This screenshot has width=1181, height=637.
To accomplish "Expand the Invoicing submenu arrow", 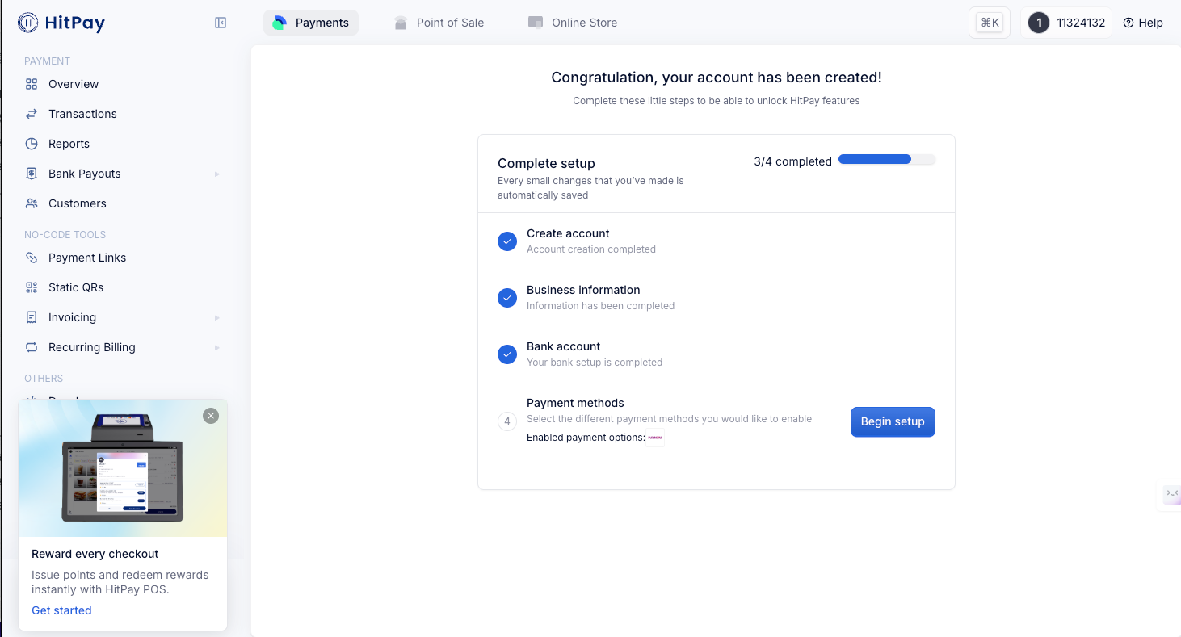I will pos(216,317).
